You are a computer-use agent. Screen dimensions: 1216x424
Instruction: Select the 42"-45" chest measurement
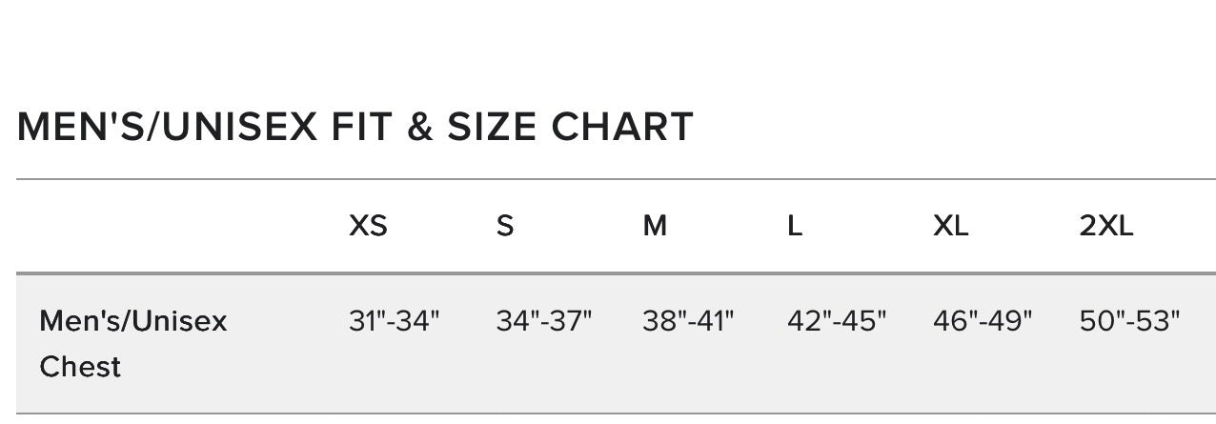pyautogui.click(x=836, y=321)
